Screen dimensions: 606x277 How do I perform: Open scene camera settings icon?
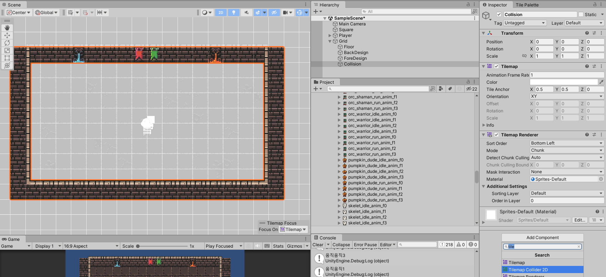click(285, 13)
